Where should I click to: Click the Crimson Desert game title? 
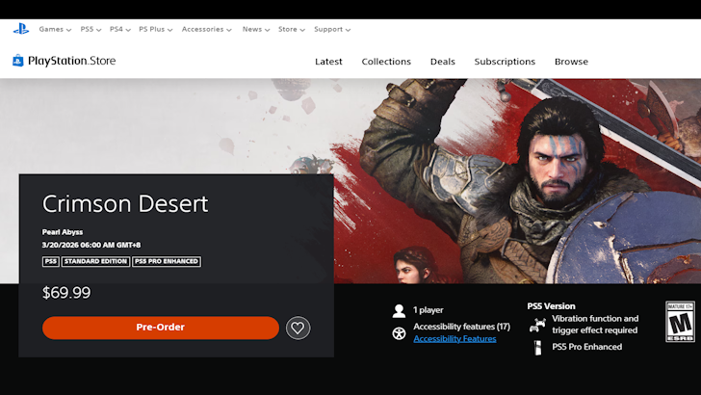125,203
